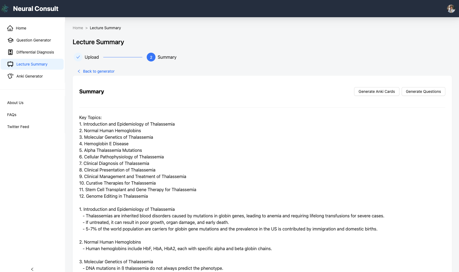Viewport: 459px width, 272px height.
Task: Click the Neural Consult title text
Action: click(x=36, y=9)
